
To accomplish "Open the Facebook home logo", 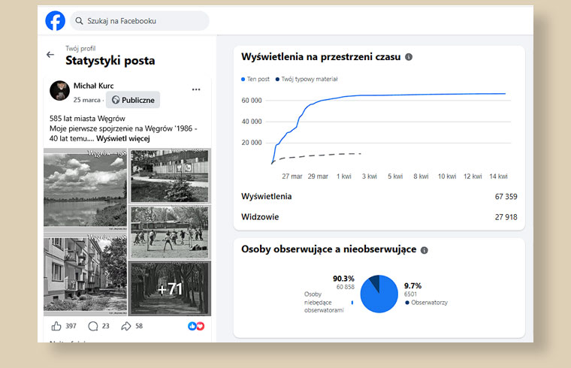I will point(56,21).
